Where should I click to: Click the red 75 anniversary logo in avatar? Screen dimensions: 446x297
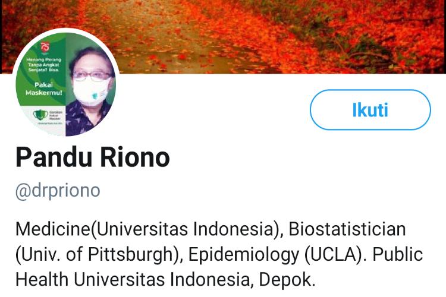[x=45, y=48]
